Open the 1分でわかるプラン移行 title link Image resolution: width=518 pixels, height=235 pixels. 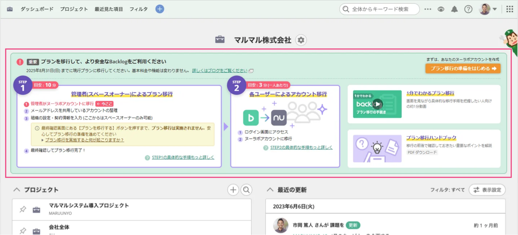click(430, 93)
